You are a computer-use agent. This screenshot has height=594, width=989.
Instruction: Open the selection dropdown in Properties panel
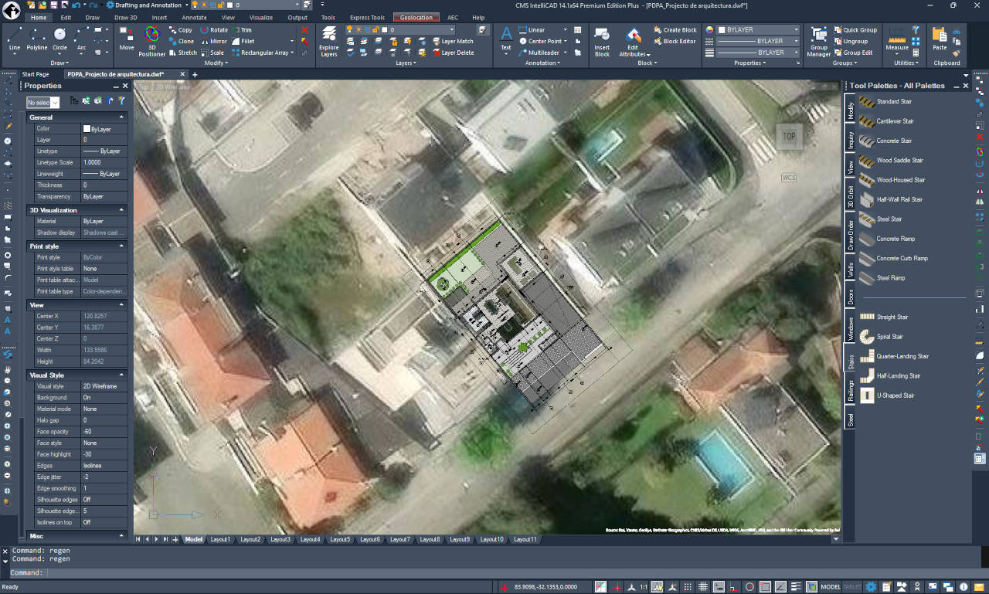click(42, 102)
